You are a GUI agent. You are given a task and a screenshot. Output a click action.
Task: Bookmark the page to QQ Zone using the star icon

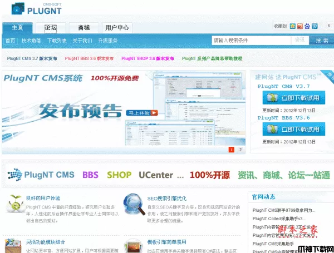coord(293,26)
